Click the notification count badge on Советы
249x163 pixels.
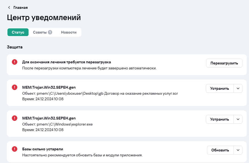tap(50, 32)
